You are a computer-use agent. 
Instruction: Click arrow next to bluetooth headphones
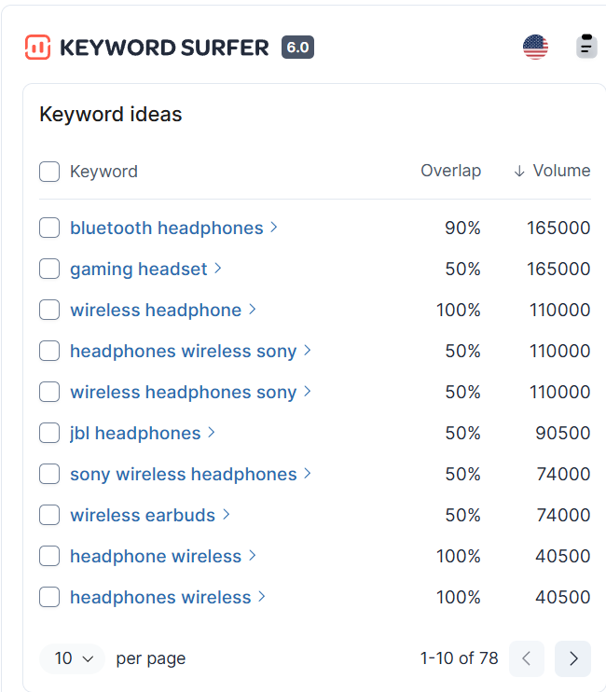[x=274, y=228]
